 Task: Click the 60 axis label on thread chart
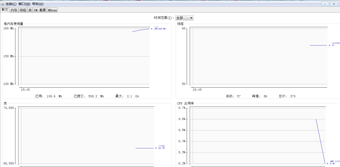tap(184, 28)
